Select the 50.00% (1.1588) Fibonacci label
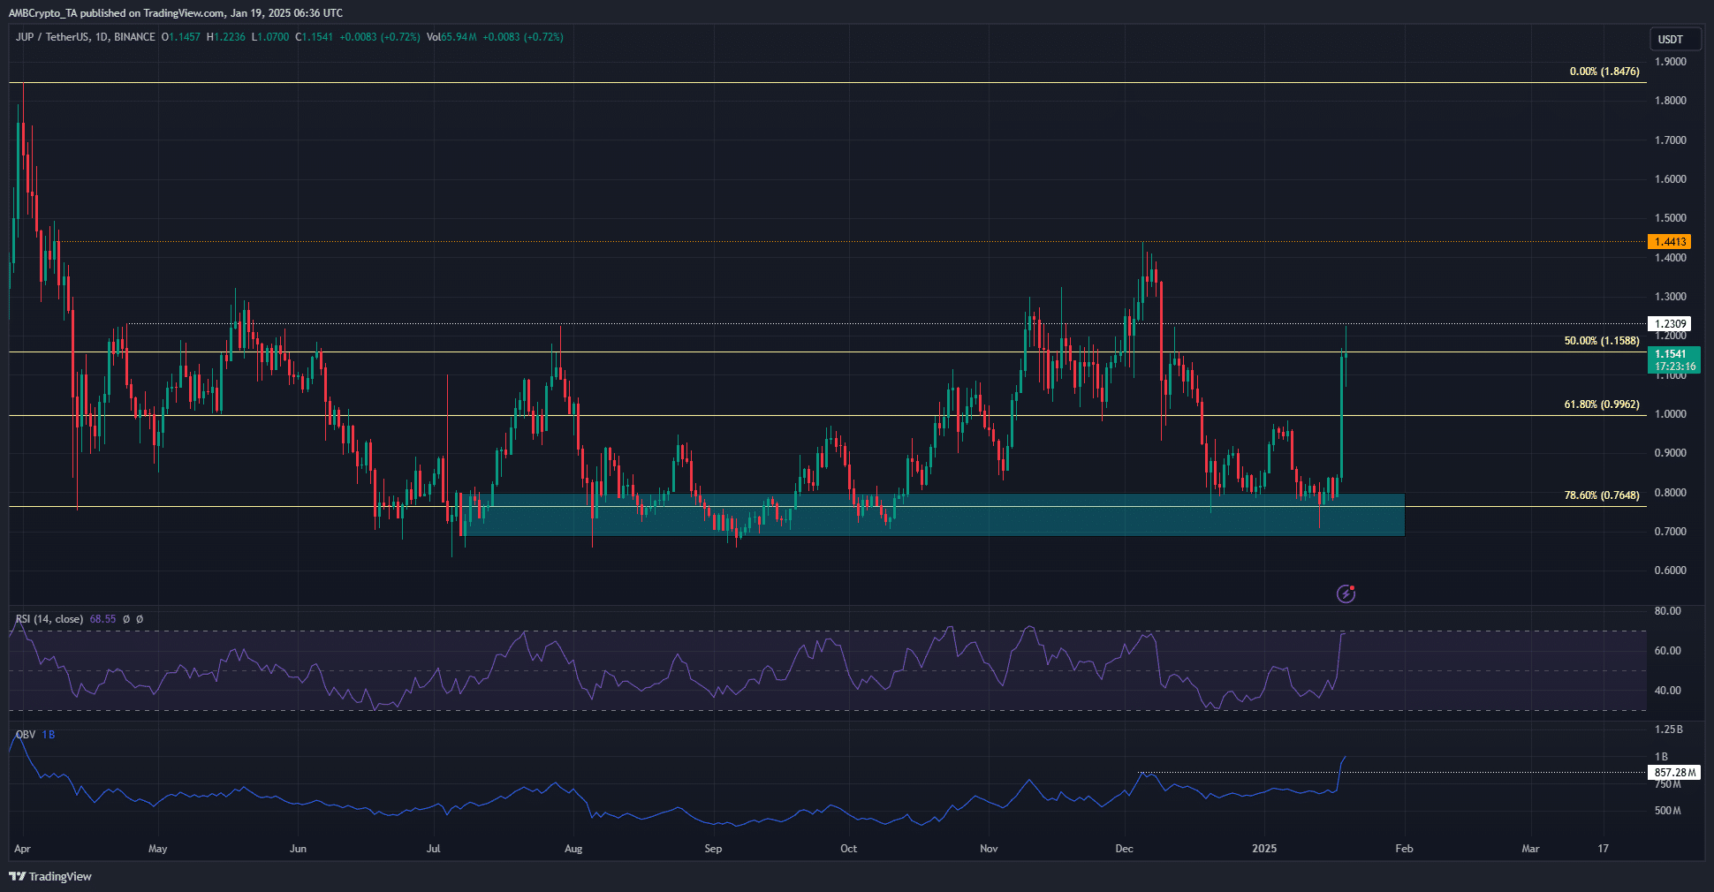 [x=1601, y=340]
